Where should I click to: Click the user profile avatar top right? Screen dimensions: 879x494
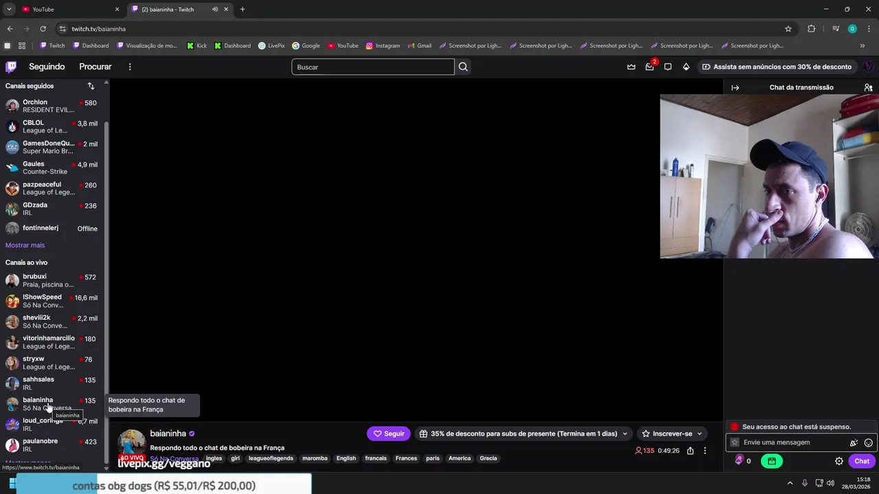tap(868, 67)
